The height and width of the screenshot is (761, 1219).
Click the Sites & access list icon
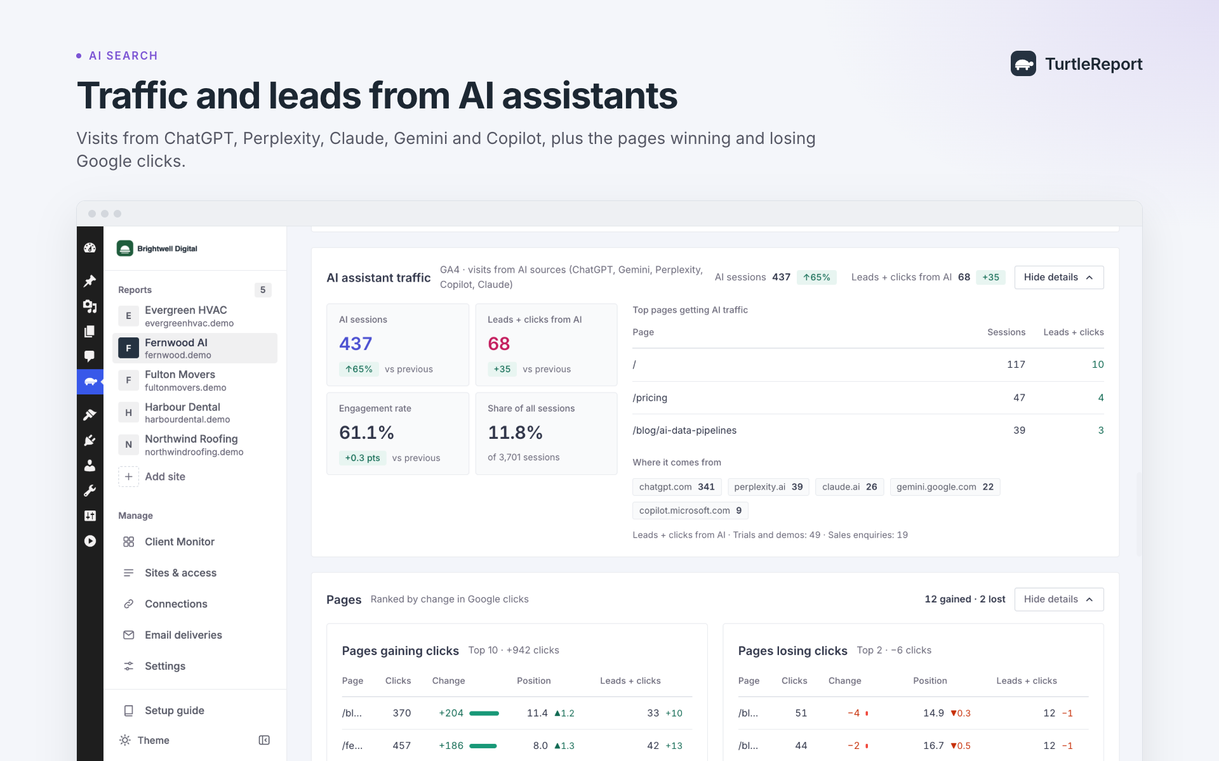(128, 573)
